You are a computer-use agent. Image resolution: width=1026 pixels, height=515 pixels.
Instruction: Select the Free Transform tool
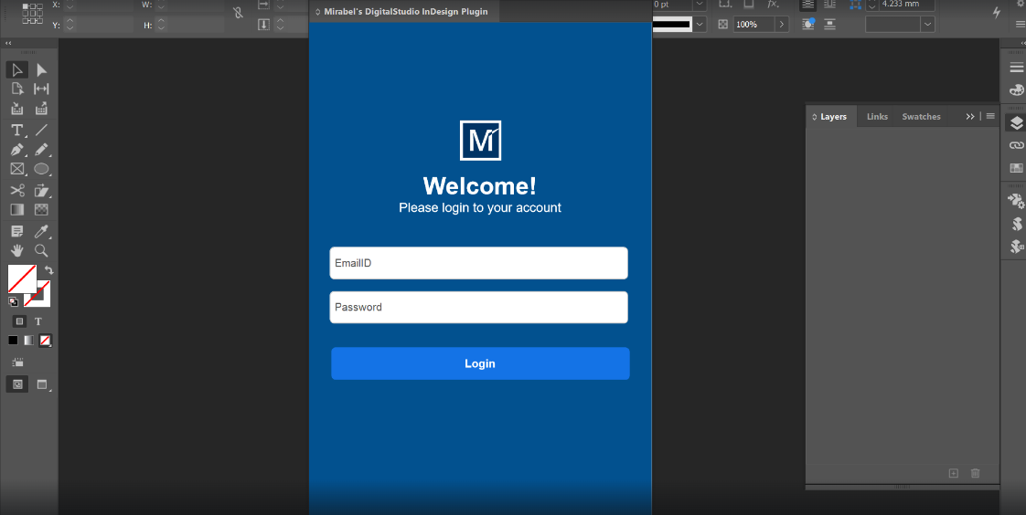click(x=41, y=190)
